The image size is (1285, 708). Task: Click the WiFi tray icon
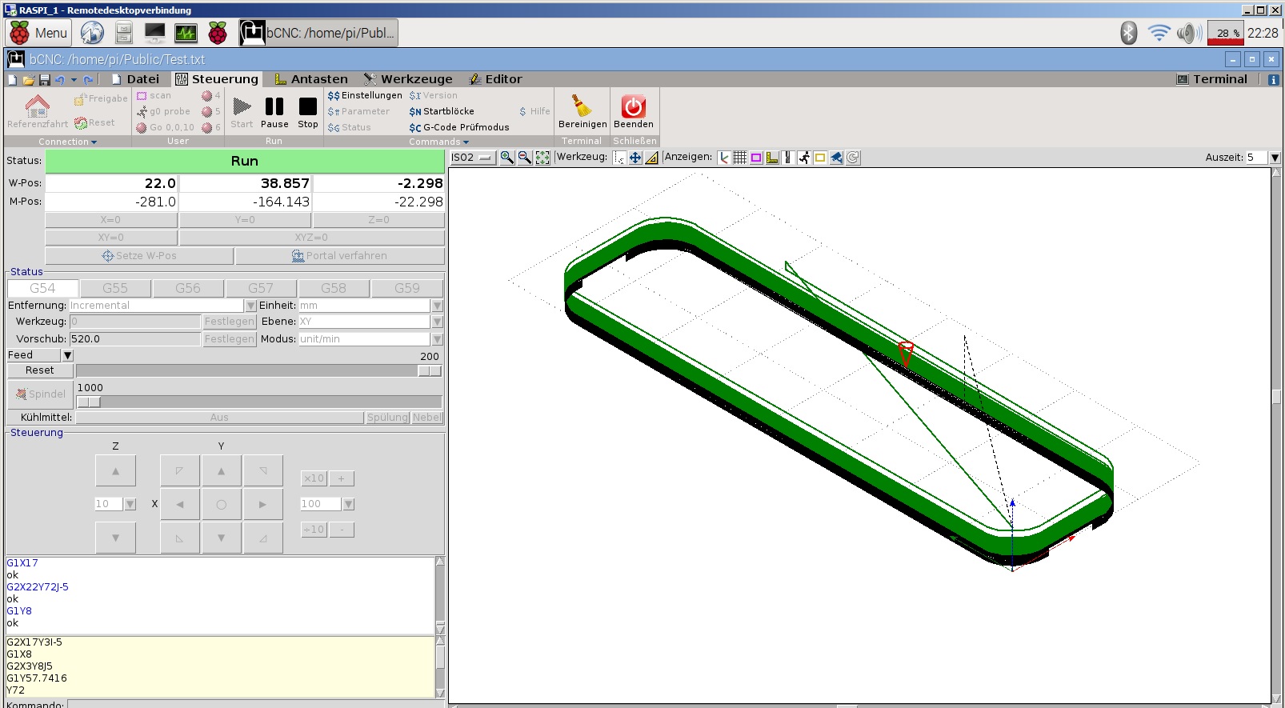1158,33
